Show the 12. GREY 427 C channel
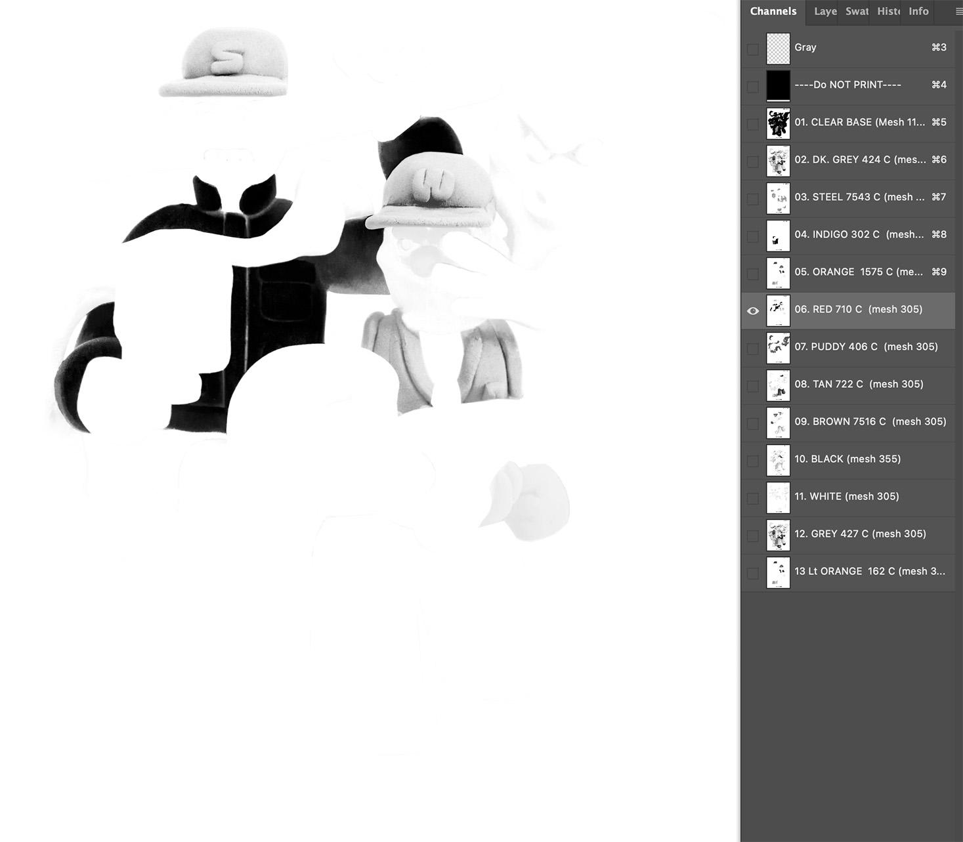Viewport: 963px width, 842px height. [x=752, y=535]
